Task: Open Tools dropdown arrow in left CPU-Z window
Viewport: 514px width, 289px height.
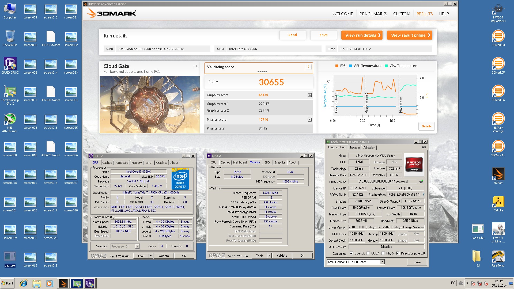Action: point(151,256)
